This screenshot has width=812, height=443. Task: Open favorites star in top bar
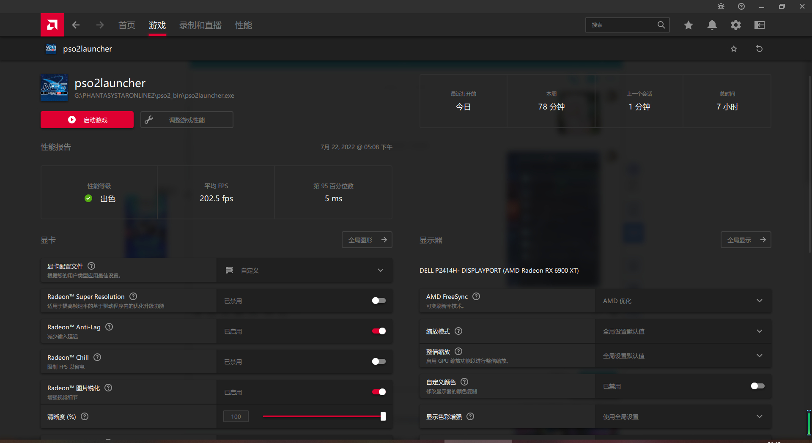pos(689,25)
